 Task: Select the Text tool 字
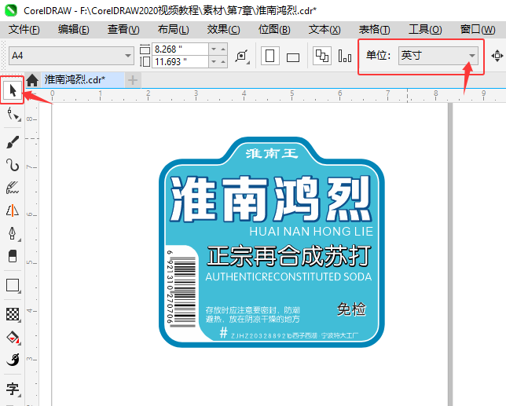pos(13,389)
